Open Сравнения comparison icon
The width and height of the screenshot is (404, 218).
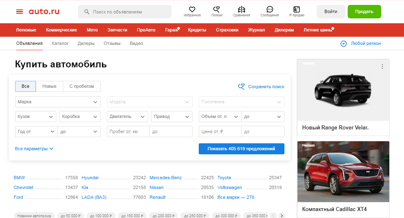tap(242, 10)
